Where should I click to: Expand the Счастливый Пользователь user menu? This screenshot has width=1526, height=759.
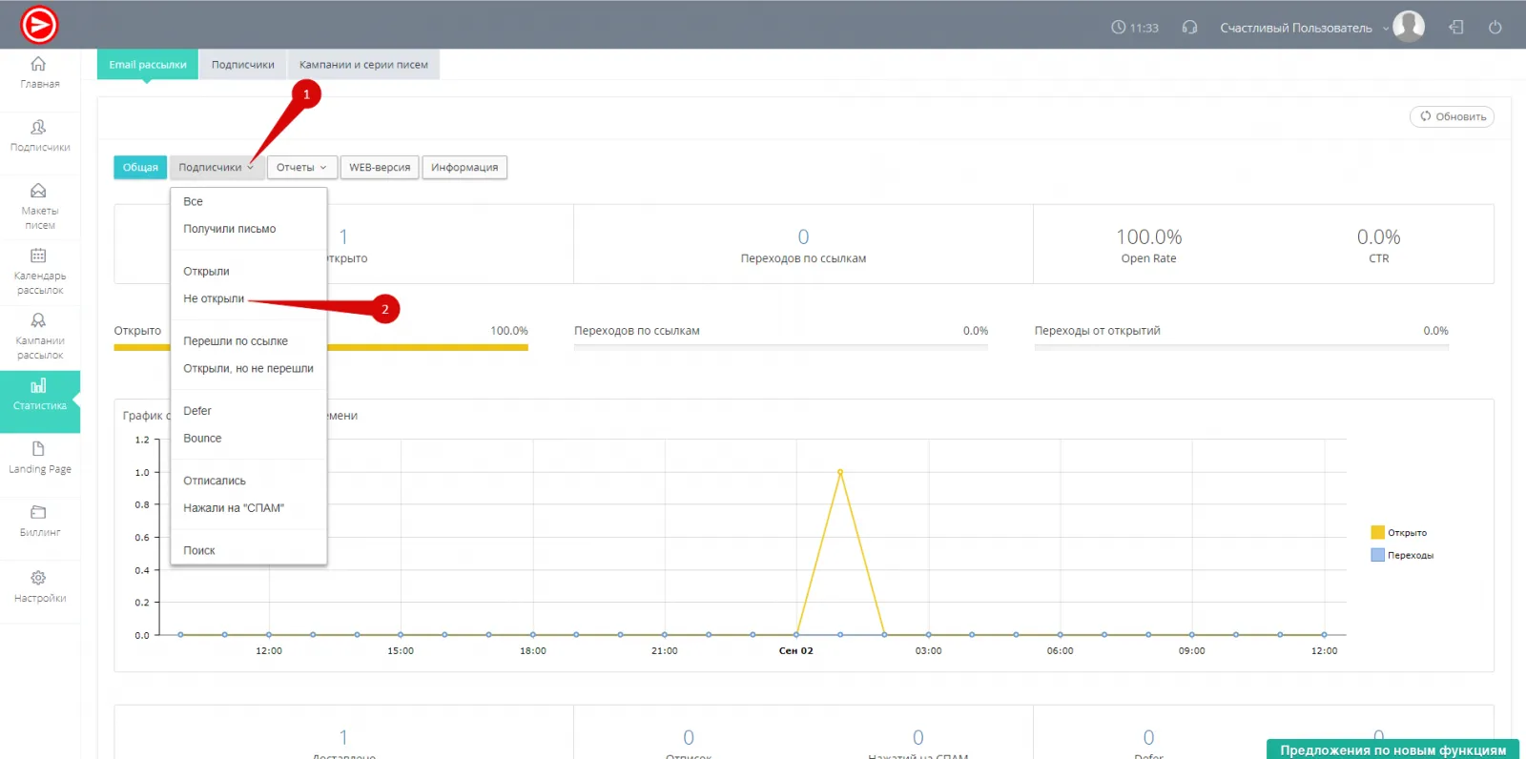pyautogui.click(x=1303, y=28)
